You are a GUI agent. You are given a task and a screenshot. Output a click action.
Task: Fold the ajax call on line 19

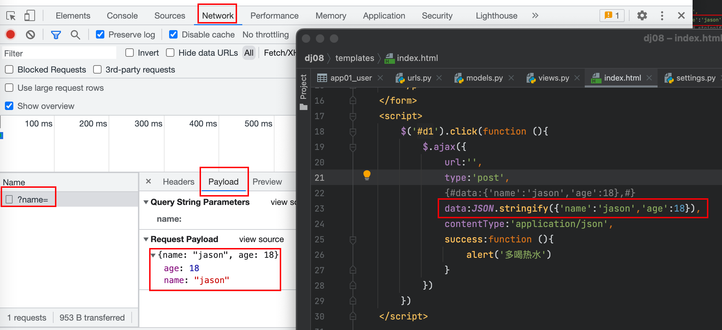click(353, 147)
